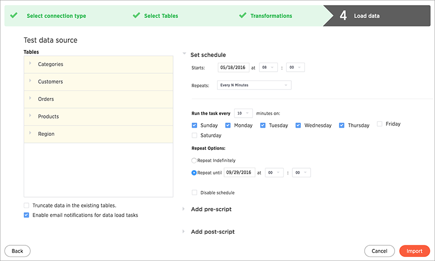Expand the Orders table row arrow
435x261 pixels.
[x=30, y=98]
